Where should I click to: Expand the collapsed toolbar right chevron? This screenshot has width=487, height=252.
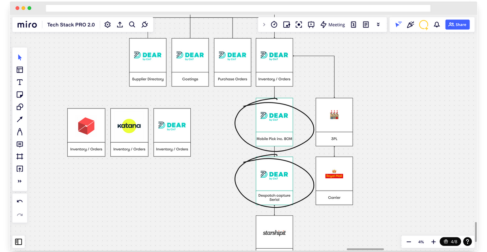click(x=264, y=24)
